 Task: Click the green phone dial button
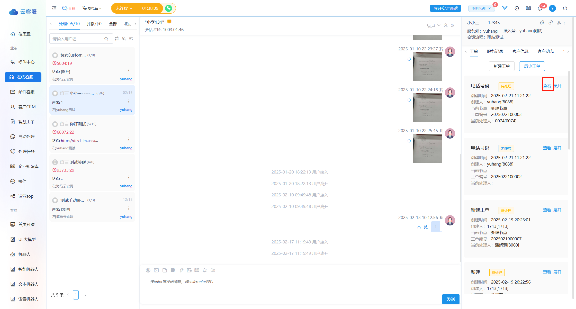(x=169, y=8)
